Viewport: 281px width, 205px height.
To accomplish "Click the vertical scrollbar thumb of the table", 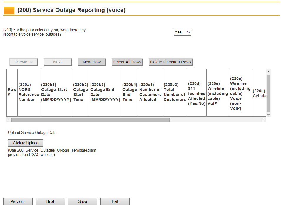I will (268, 93).
